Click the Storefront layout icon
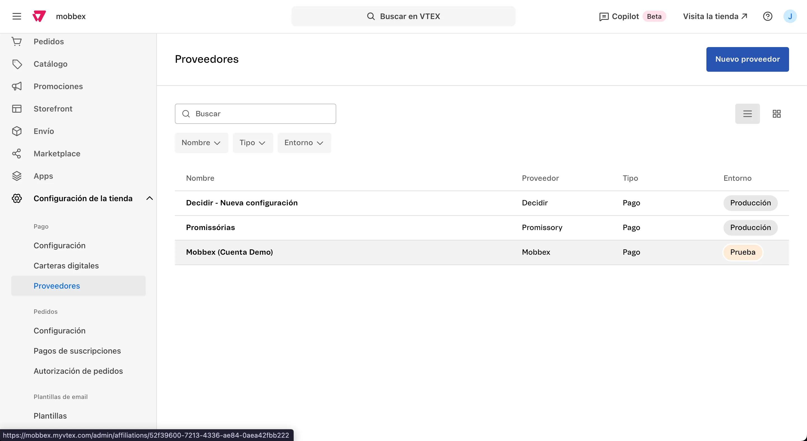Viewport: 807px width, 441px height. 17,109
